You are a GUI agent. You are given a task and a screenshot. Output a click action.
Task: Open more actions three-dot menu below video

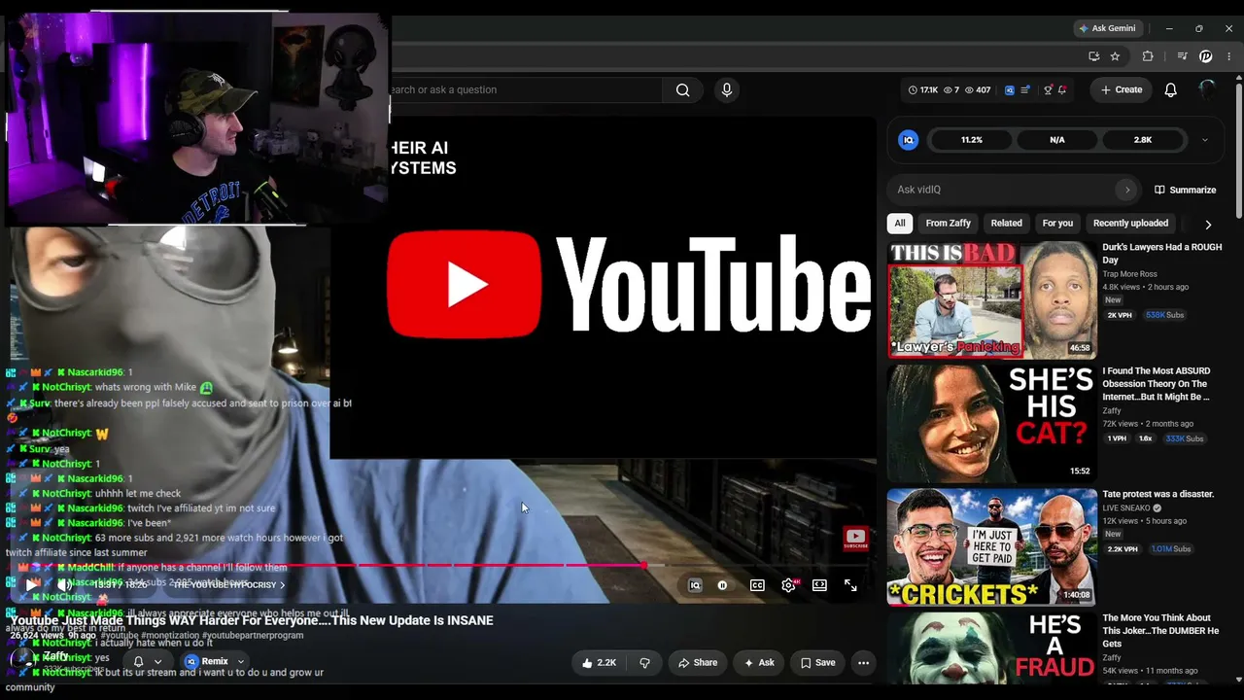point(863,663)
